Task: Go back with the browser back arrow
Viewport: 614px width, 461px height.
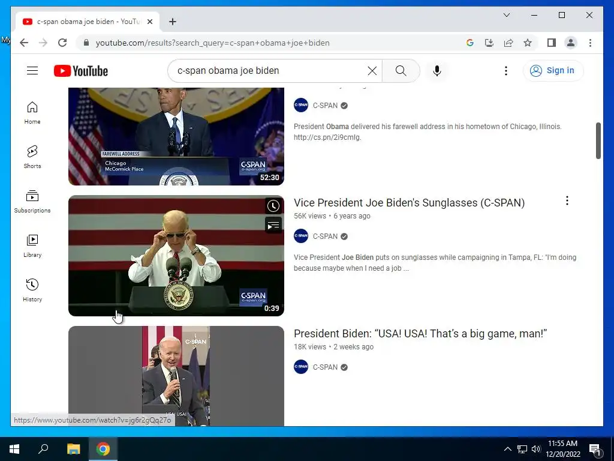Action: coord(24,43)
